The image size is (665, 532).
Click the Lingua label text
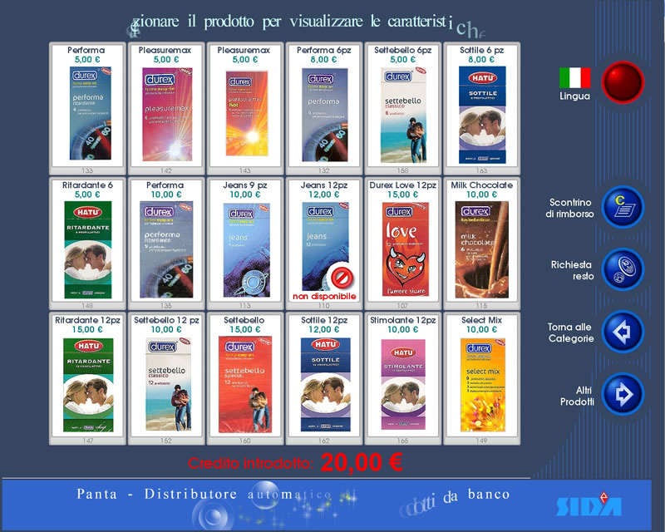tap(574, 96)
